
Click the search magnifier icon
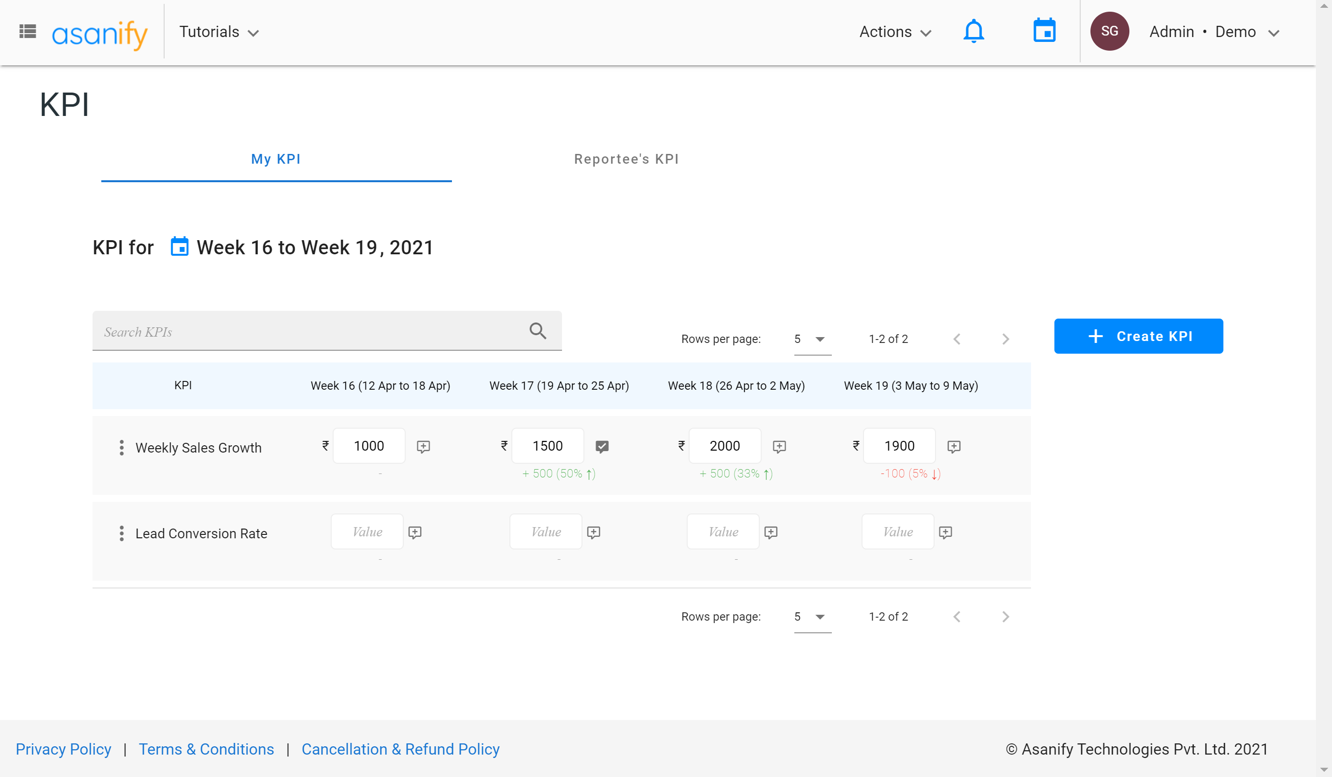click(538, 331)
